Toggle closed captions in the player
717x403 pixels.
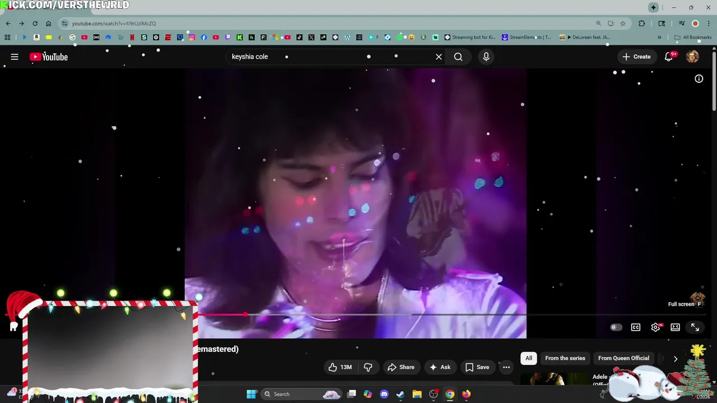click(636, 327)
